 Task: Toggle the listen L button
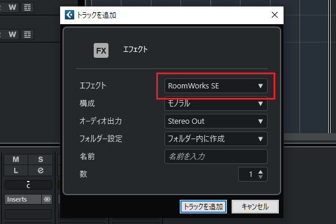(16, 170)
